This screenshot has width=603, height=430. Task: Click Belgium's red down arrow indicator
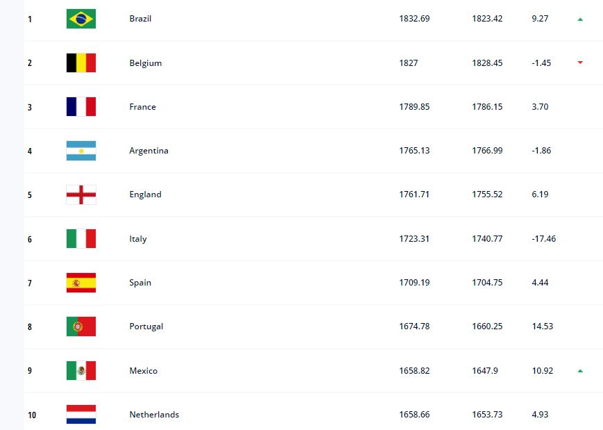coord(580,63)
